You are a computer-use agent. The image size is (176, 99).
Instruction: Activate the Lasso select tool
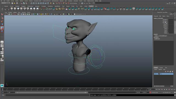coord(2,18)
